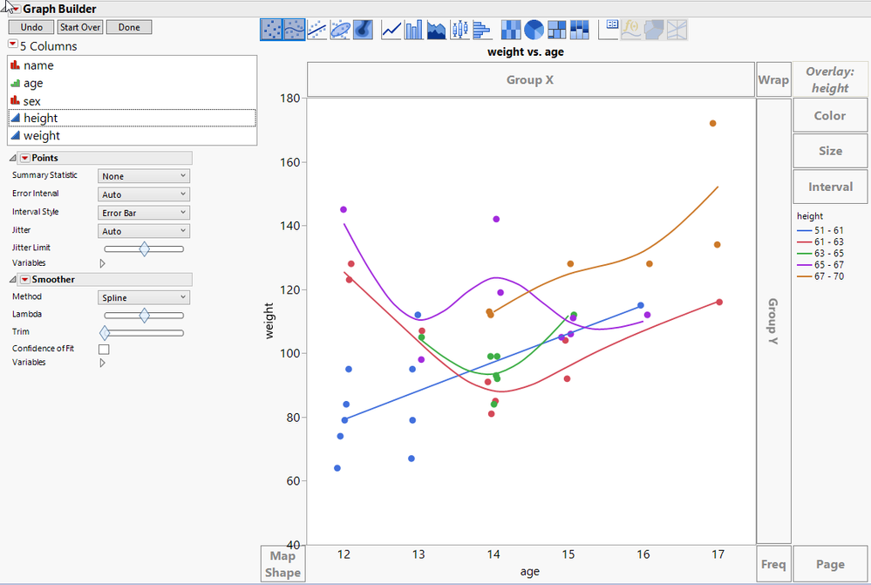Select the sex column

(133, 101)
